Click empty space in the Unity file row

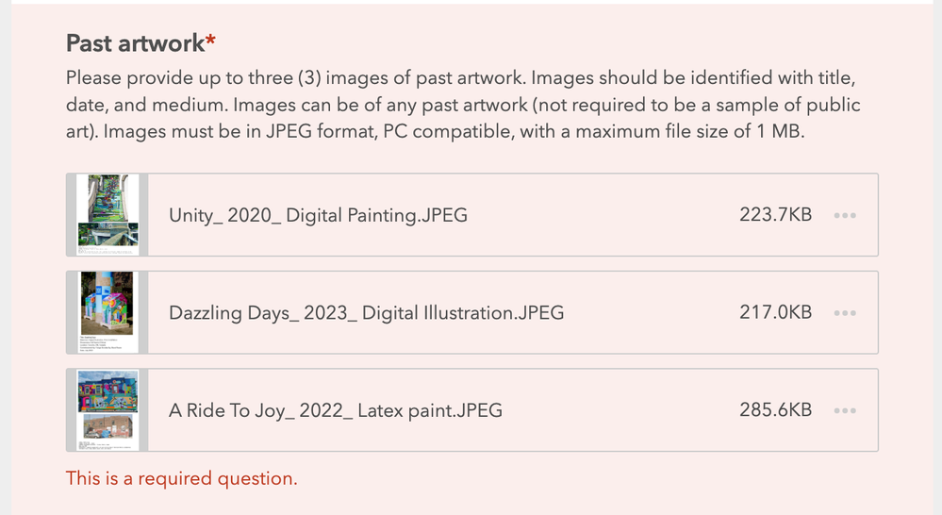[x=603, y=215]
